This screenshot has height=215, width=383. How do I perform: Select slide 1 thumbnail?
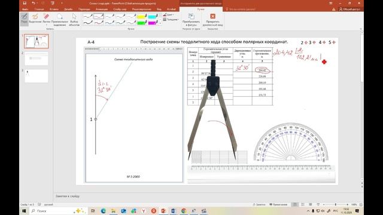pos(37,41)
